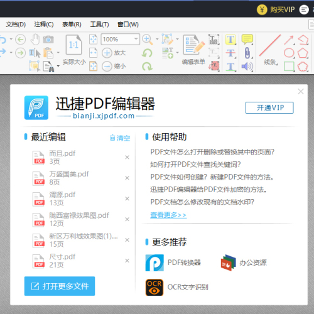
Task: Expand the paste options dropdown arrow
Action: coord(58,53)
